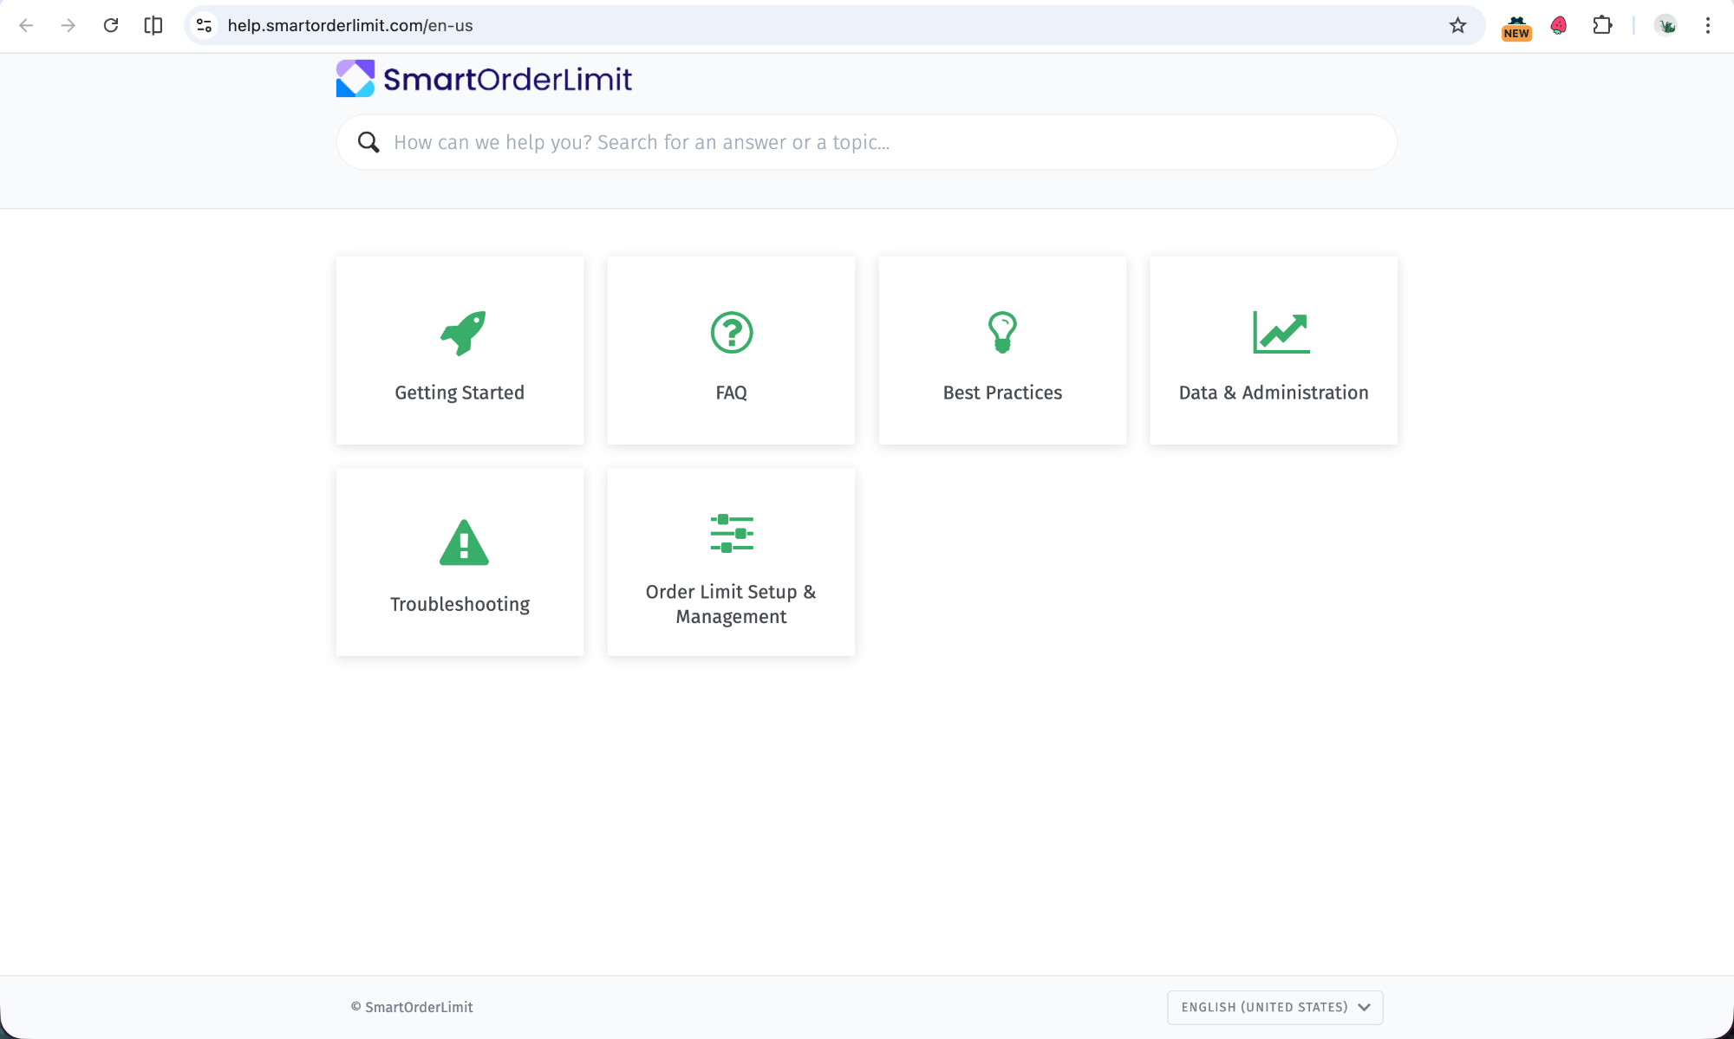Click the sliders icon for Order Limit Setup
Viewport: 1734px width, 1039px height.
click(x=731, y=533)
